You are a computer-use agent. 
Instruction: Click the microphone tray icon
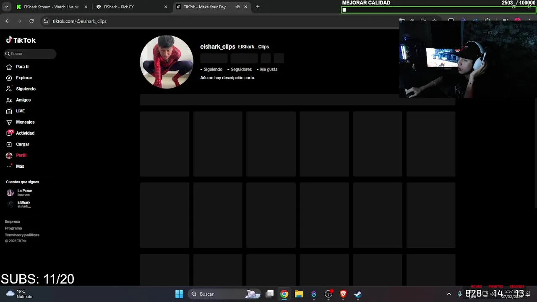pyautogui.click(x=460, y=294)
